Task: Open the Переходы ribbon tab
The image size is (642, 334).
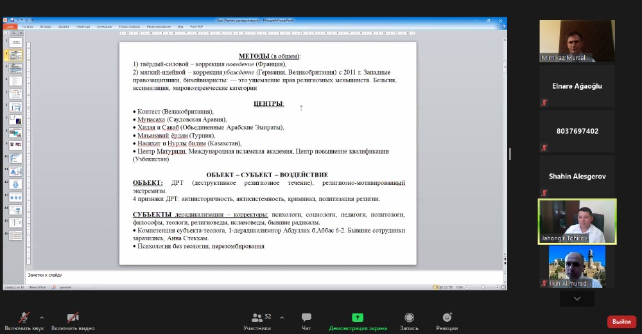Action: coord(83,26)
